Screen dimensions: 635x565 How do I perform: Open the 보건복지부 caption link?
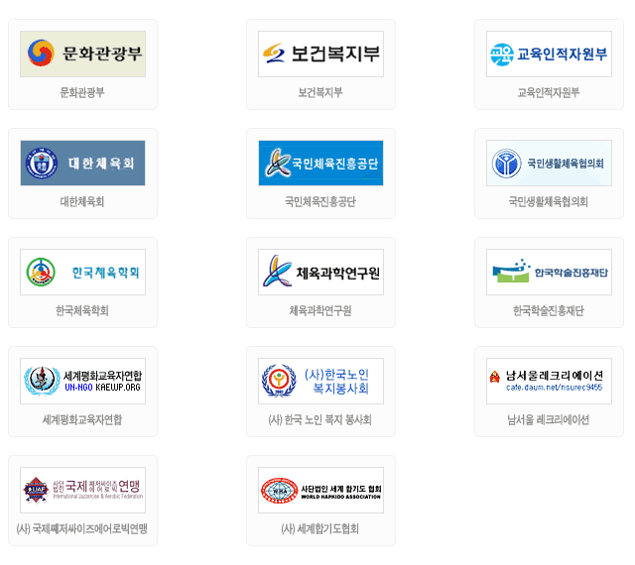320,93
